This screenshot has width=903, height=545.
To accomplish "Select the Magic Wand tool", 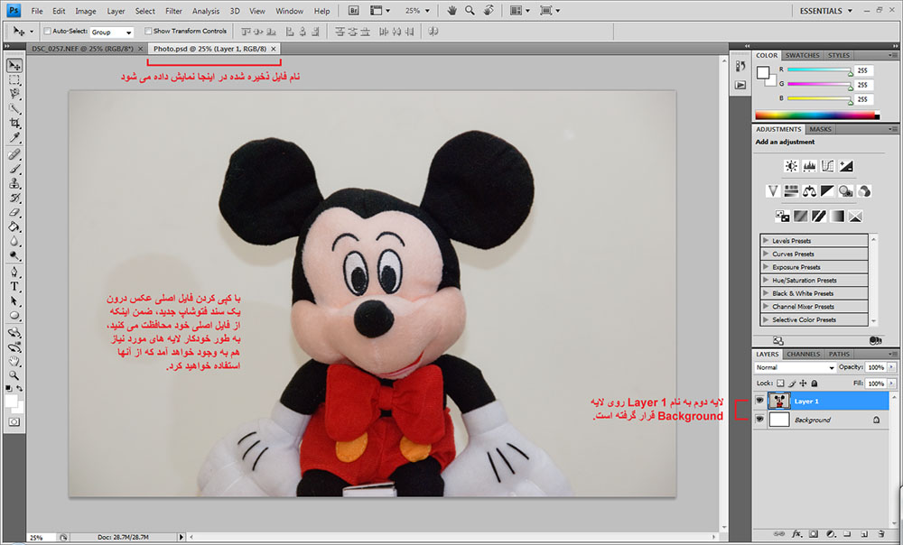I will pyautogui.click(x=14, y=108).
